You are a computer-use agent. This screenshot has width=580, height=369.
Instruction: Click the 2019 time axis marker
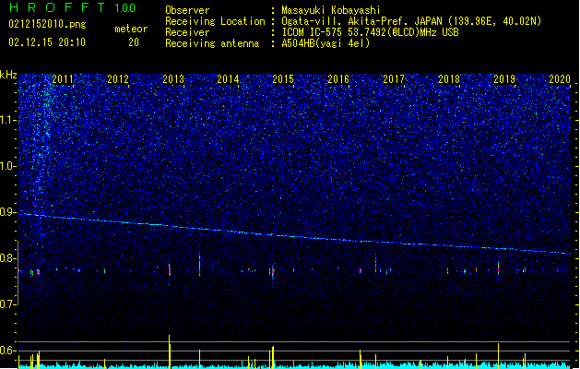pos(504,78)
